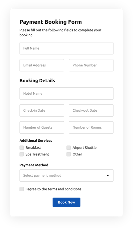Click the Full Name input field

point(66,48)
